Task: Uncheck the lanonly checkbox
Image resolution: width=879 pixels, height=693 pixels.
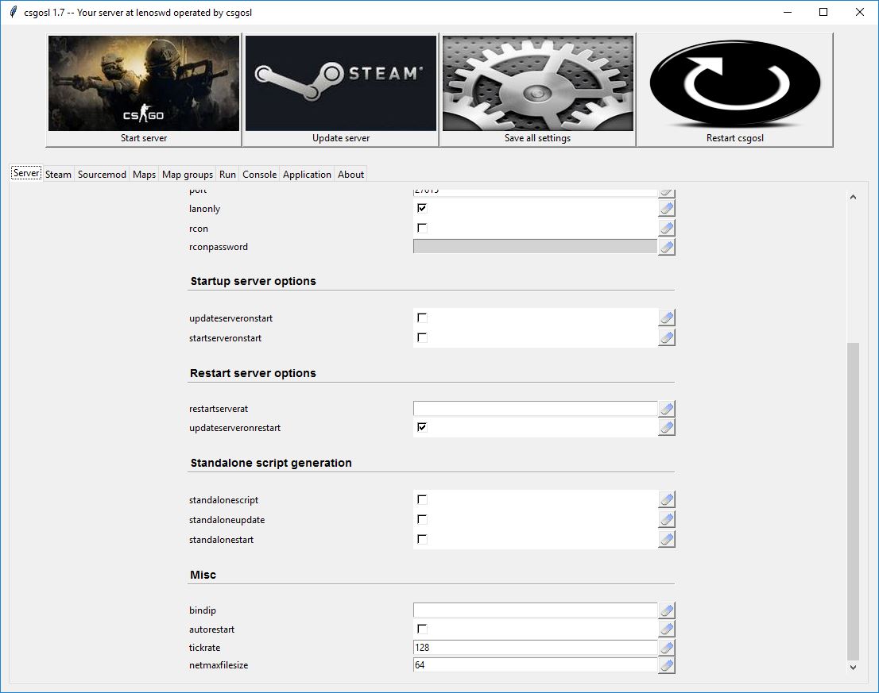Action: click(422, 208)
